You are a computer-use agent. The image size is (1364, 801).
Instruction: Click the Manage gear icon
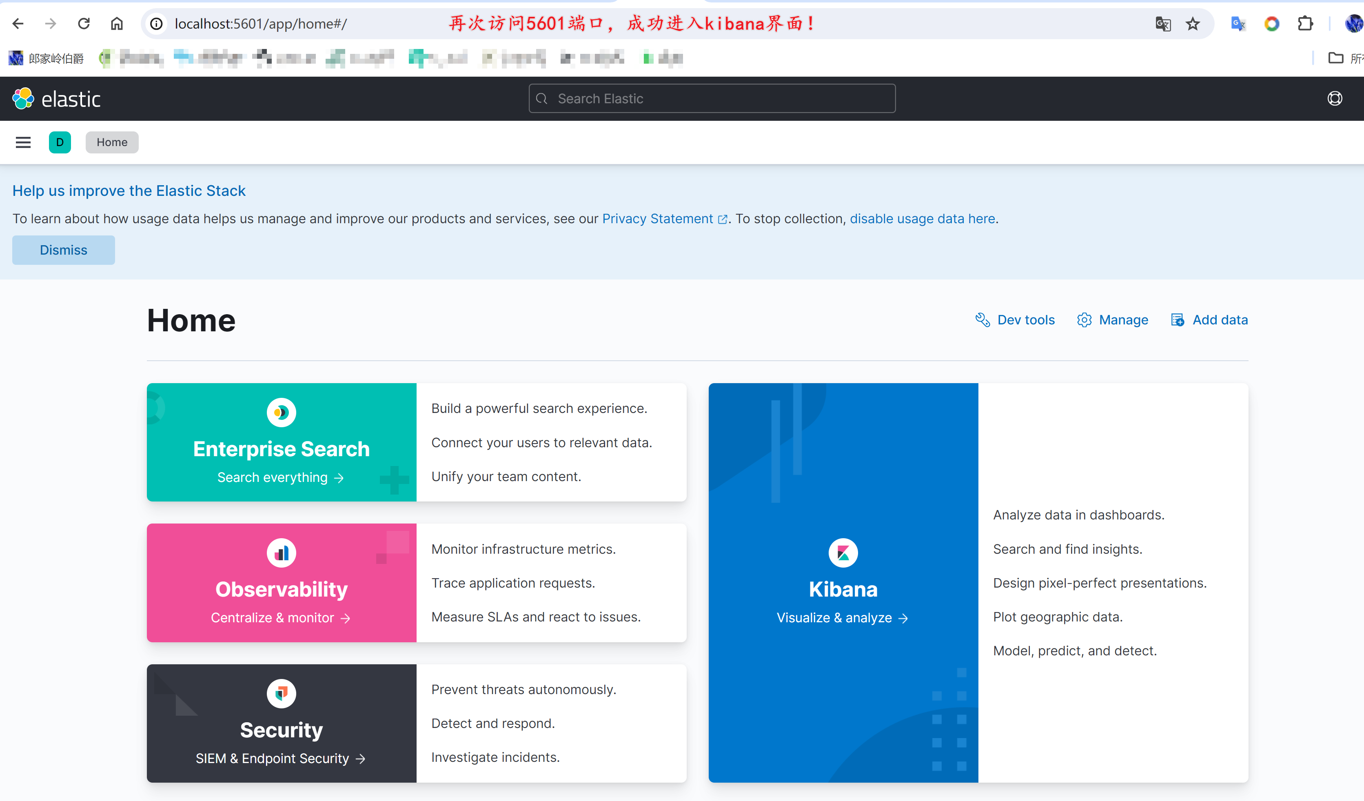tap(1084, 320)
